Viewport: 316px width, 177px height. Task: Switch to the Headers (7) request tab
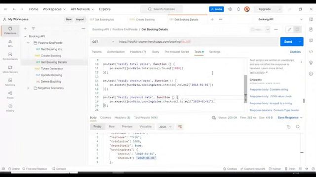coord(138,52)
